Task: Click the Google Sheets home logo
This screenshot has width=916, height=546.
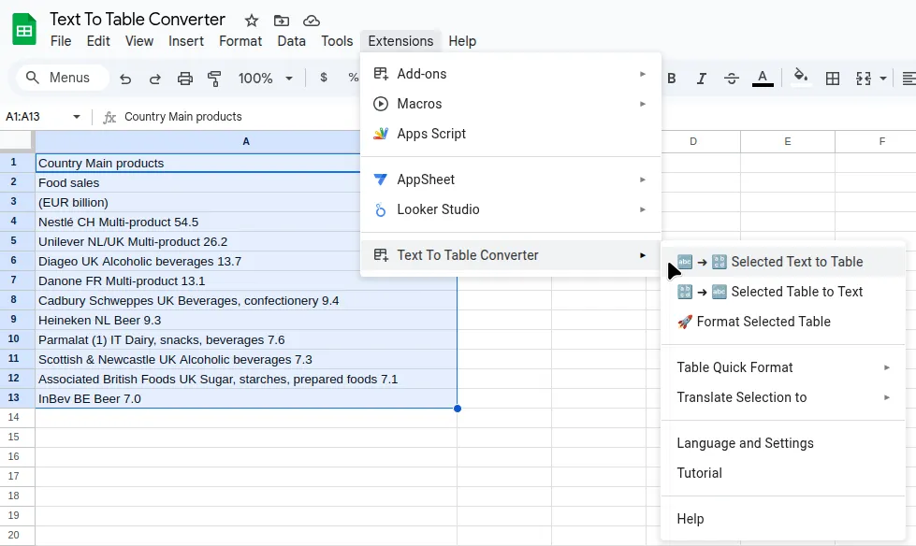Action: [24, 29]
